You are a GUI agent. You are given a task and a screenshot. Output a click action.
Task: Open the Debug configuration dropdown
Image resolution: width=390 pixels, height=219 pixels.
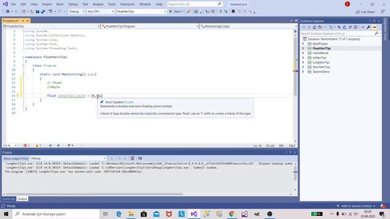tap(77, 12)
